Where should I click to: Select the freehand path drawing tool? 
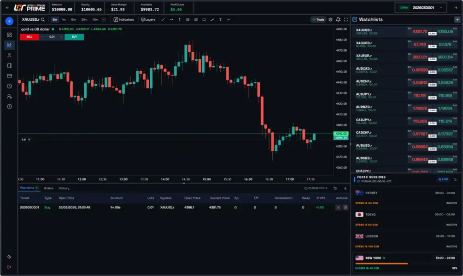(229, 20)
